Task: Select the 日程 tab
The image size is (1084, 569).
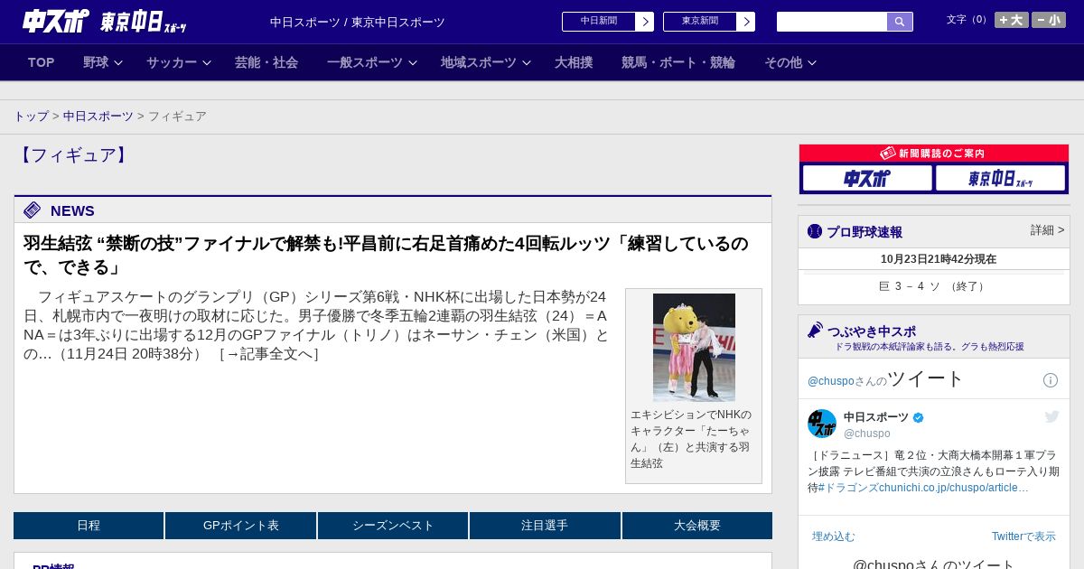Action: [89, 526]
